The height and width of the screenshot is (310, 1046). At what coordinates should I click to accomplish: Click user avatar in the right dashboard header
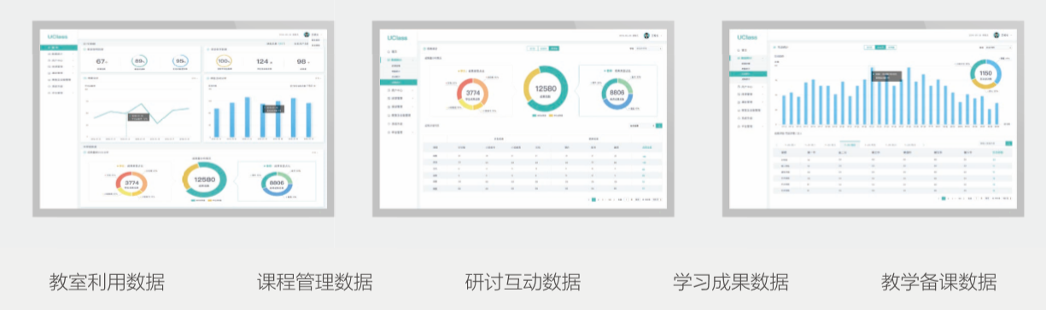tap(996, 35)
